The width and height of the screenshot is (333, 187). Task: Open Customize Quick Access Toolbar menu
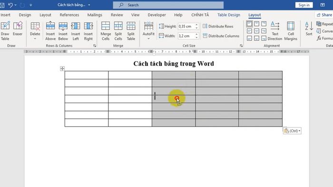(31, 5)
